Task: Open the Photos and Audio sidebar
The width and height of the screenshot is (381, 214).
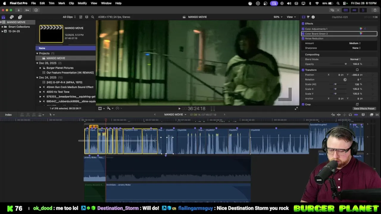Action: click(x=12, y=17)
